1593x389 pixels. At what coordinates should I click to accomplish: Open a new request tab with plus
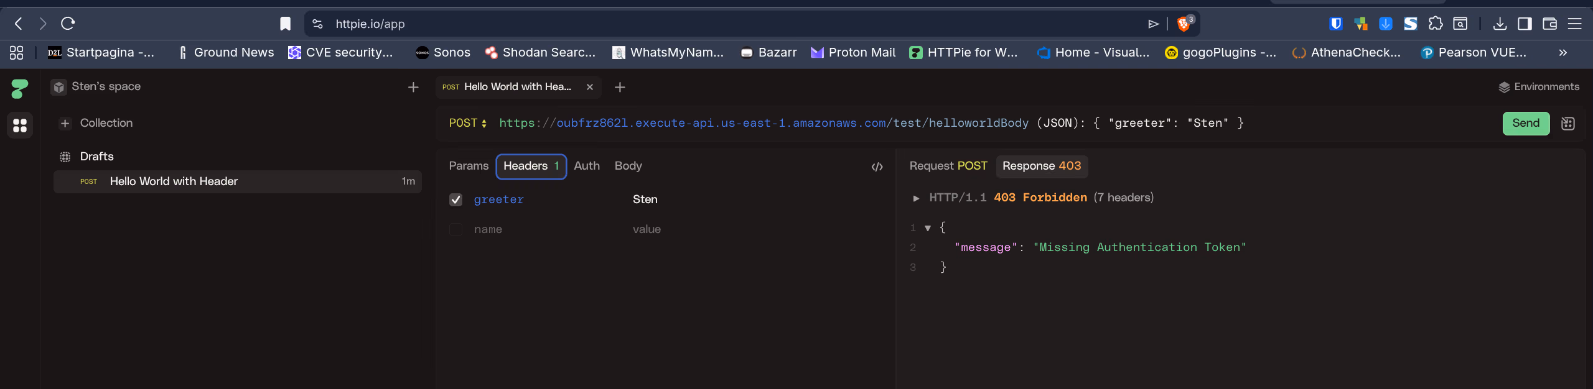620,87
